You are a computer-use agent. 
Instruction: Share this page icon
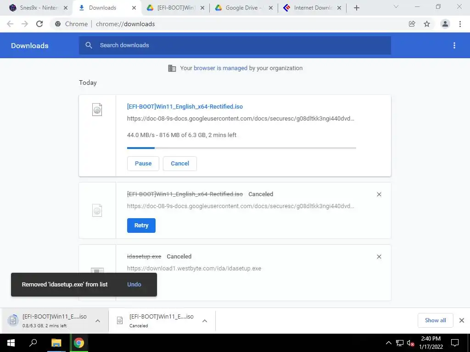[412, 24]
